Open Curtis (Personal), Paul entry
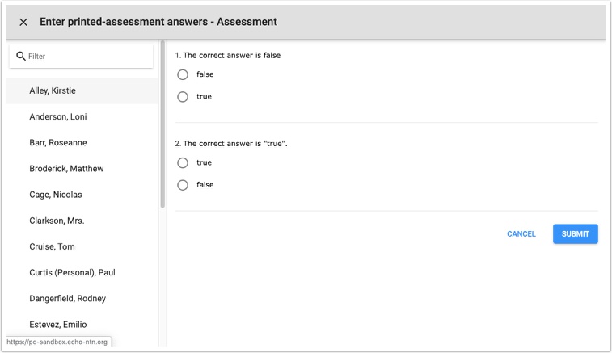 [72, 273]
